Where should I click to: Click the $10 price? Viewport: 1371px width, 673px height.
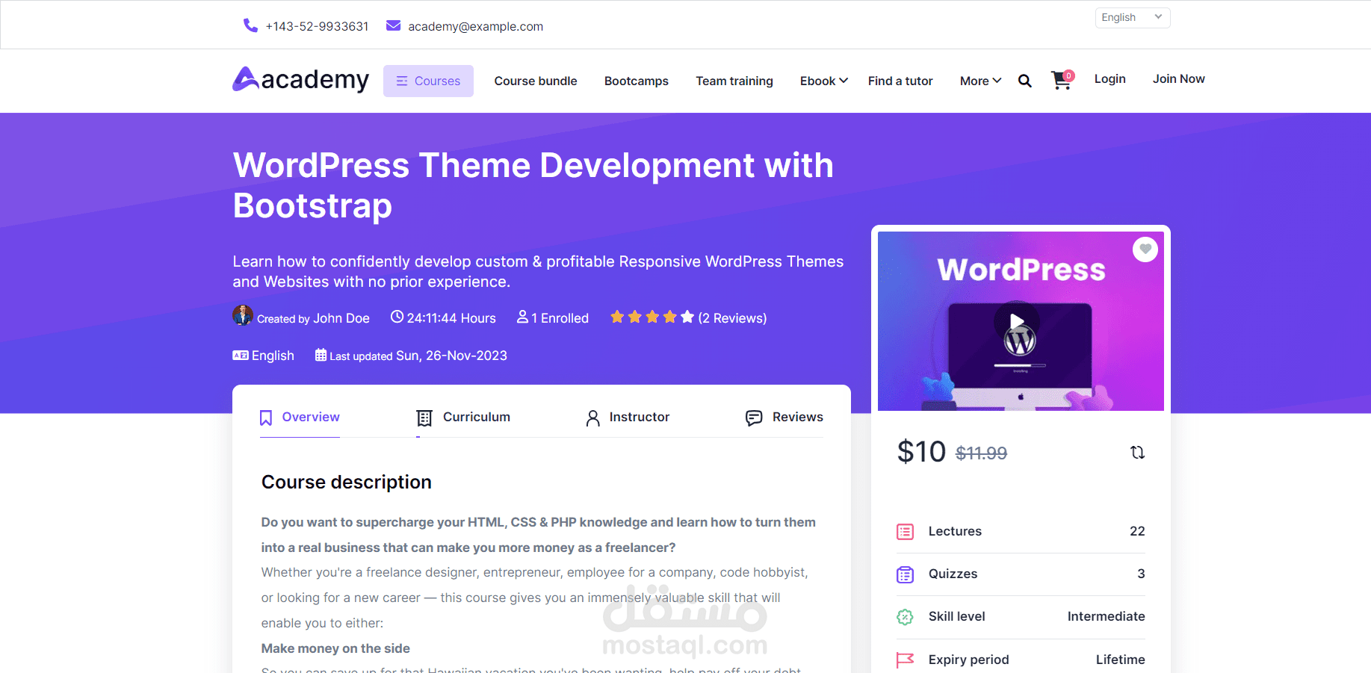pyautogui.click(x=921, y=452)
